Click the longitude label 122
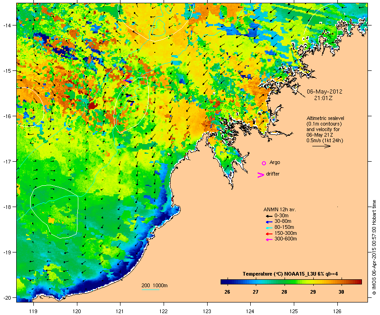The width and height of the screenshot is (380, 315). (x=164, y=311)
